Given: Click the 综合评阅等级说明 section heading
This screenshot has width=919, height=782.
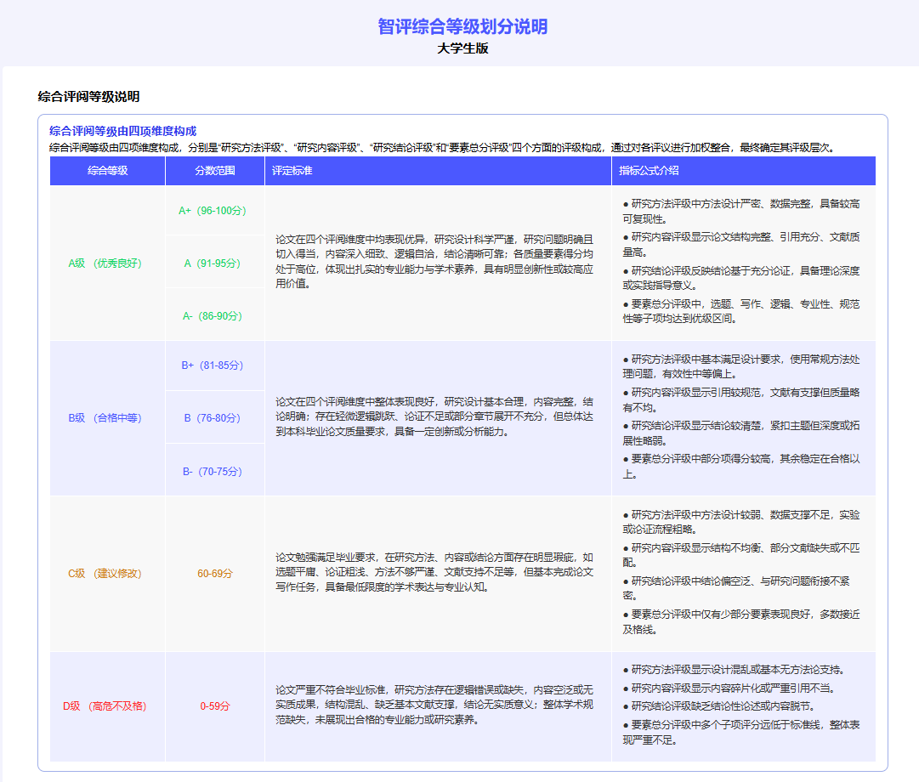Looking at the screenshot, I should point(88,97).
